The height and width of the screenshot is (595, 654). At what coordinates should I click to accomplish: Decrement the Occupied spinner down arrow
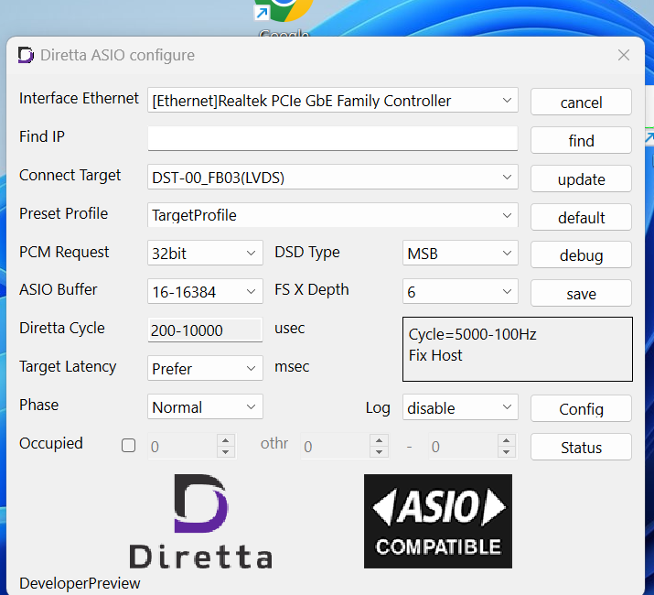coord(226,452)
